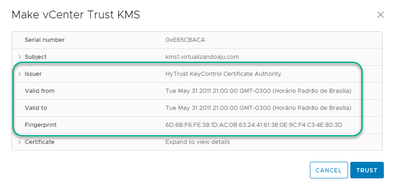This screenshot has height=188, width=393.
Task: Select HyTrust KeyControl Certificate Authority text
Action: tap(223, 74)
